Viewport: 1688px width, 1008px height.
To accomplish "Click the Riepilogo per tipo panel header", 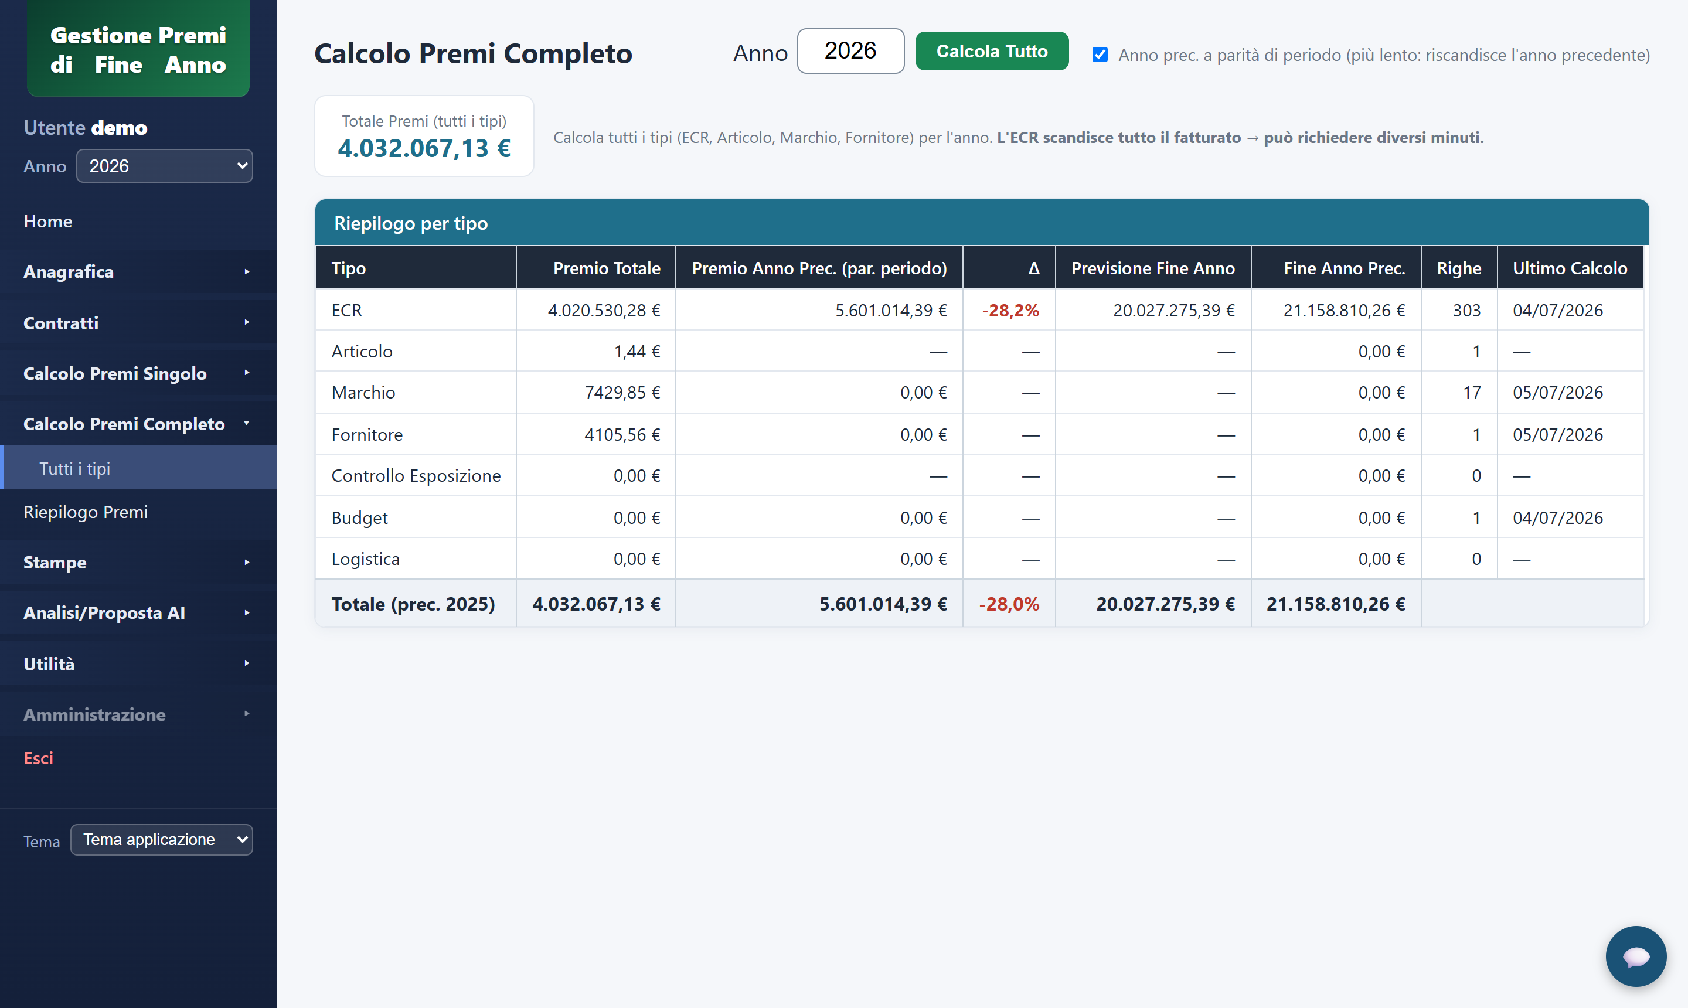I will (982, 223).
